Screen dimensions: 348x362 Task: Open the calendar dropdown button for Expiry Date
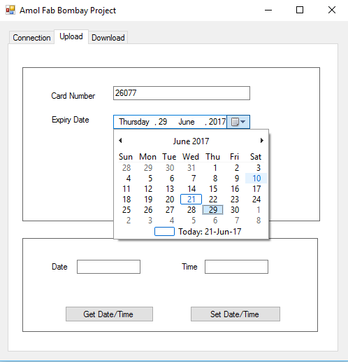238,122
